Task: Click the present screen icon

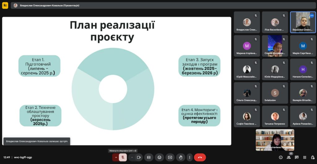Action: [170, 157]
